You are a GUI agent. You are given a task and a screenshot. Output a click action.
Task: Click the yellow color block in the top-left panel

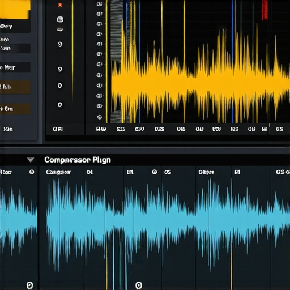click(x=15, y=9)
